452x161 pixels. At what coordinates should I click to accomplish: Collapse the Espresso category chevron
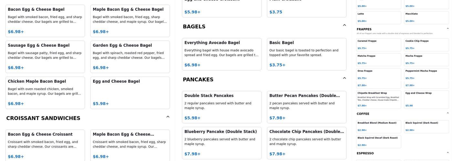point(448,153)
